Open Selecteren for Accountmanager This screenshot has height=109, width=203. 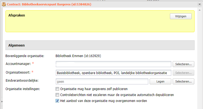click(183, 64)
